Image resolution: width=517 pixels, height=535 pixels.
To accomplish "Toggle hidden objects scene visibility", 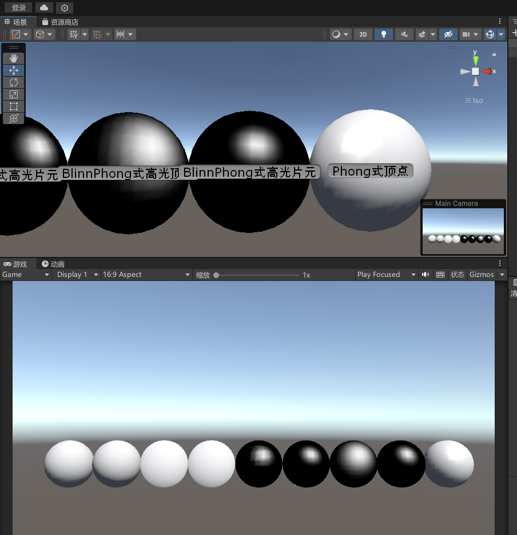I will pos(448,34).
